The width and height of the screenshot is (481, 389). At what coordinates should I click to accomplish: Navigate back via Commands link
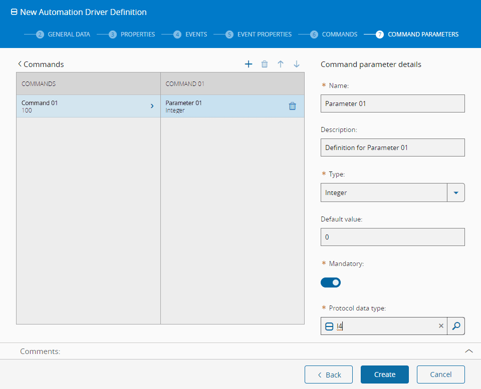41,64
